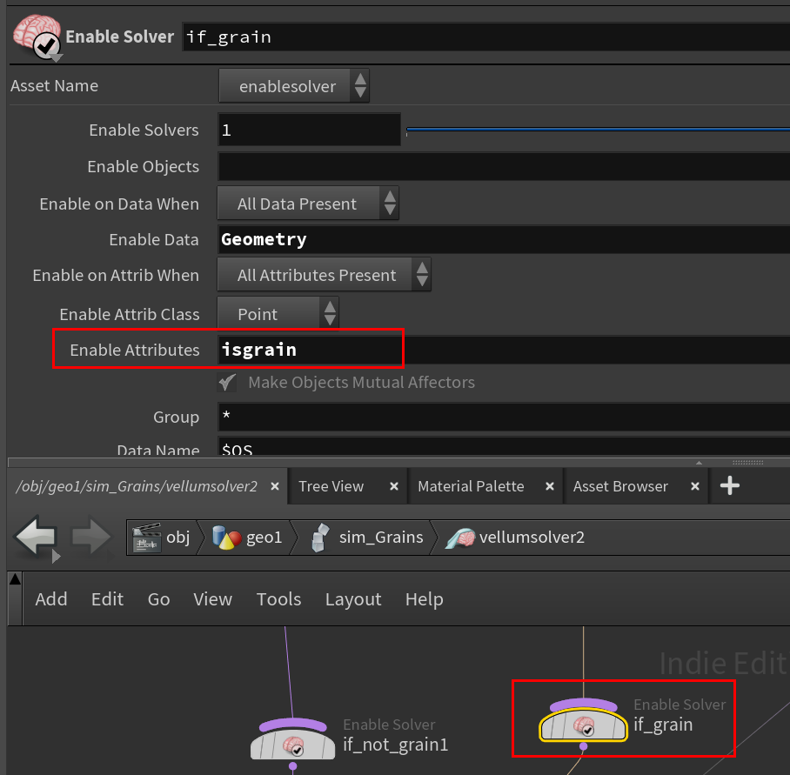Close the Asset Browser tab
The width and height of the screenshot is (790, 775).
point(695,486)
